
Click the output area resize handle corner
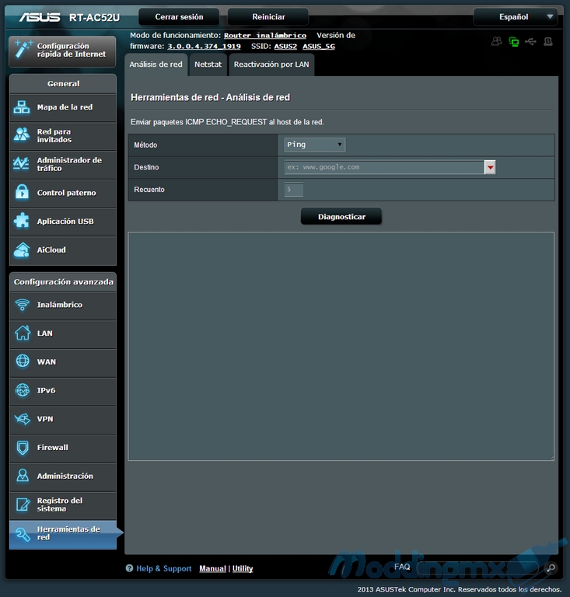tap(551, 458)
